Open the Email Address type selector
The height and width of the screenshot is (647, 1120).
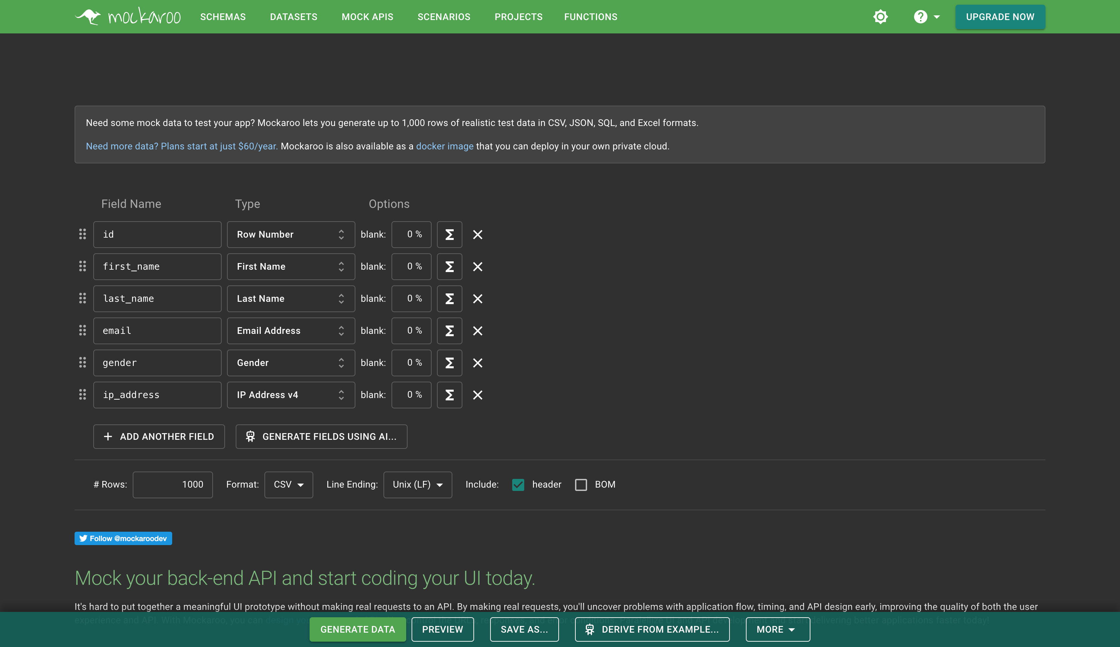291,331
